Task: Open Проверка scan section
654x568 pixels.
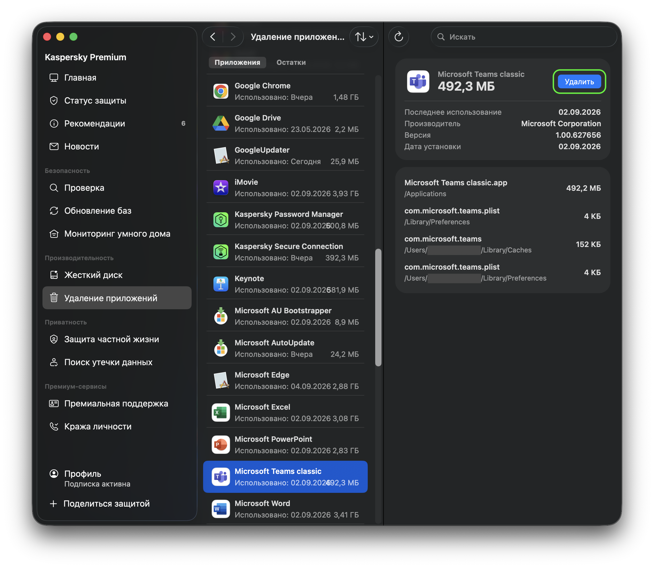Action: point(117,188)
